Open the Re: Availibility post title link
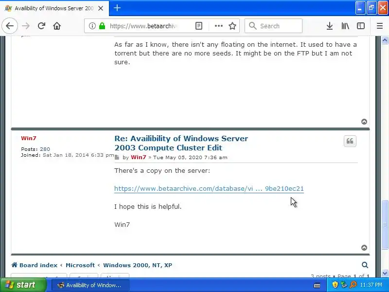389x292 pixels. [x=181, y=143]
